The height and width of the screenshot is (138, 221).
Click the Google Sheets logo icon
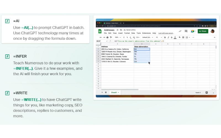click(x=100, y=31)
